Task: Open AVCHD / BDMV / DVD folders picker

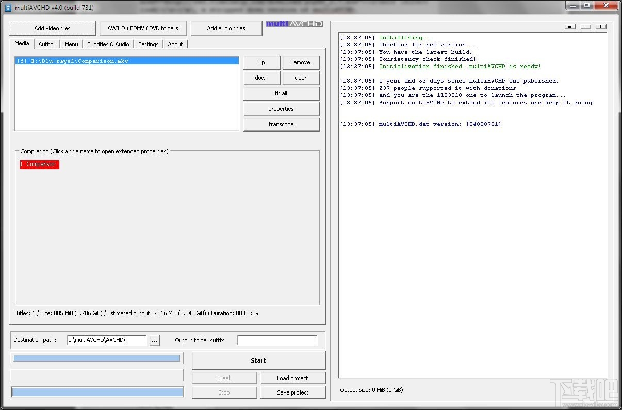Action: pos(143,28)
